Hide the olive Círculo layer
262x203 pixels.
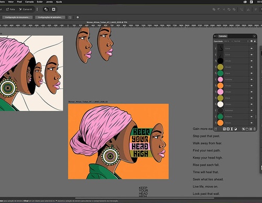252,67
